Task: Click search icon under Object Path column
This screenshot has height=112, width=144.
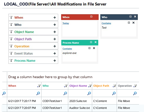Action: tap(114, 93)
